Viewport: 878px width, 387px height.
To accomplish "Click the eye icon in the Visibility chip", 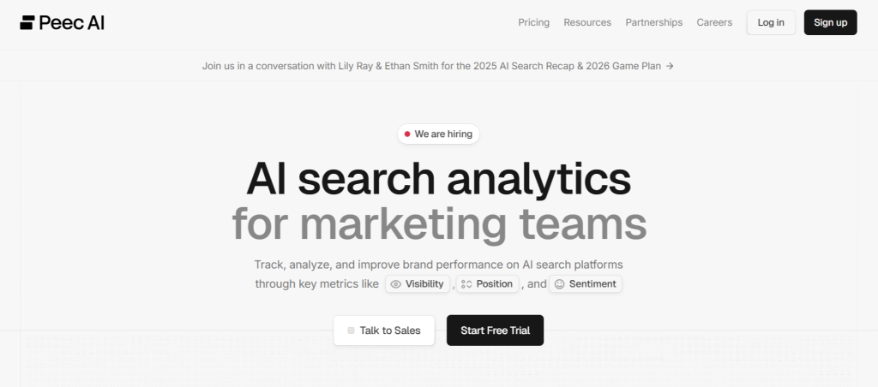I will point(396,284).
